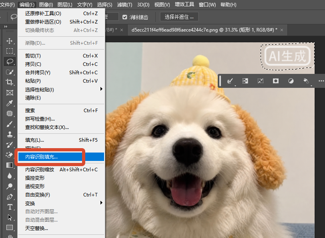Click the create mask icon in floating bar
Image resolution: width=325 pixels, height=238 pixels.
pyautogui.click(x=276, y=81)
